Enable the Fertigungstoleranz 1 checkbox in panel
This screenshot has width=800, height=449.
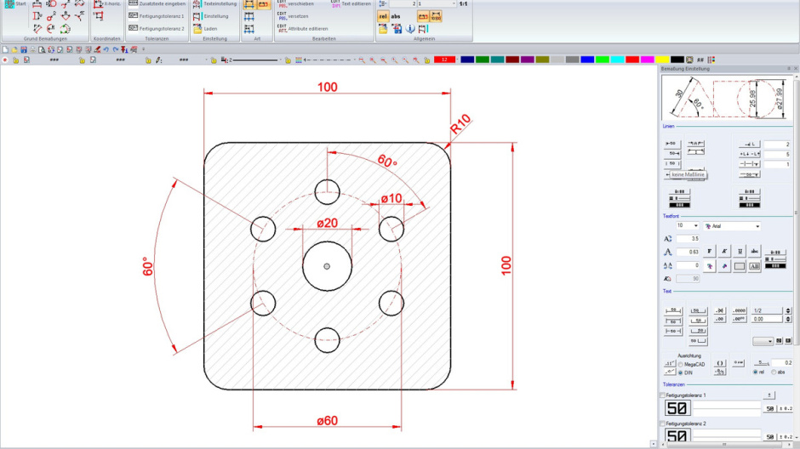pyautogui.click(x=664, y=395)
